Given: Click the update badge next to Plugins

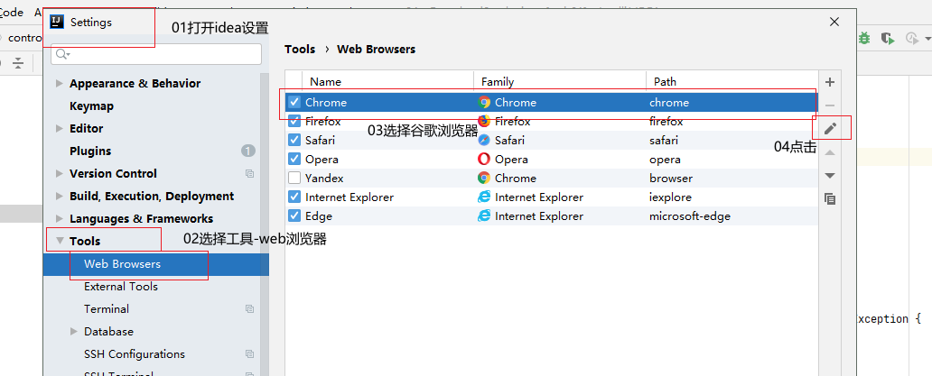Looking at the screenshot, I should (247, 151).
